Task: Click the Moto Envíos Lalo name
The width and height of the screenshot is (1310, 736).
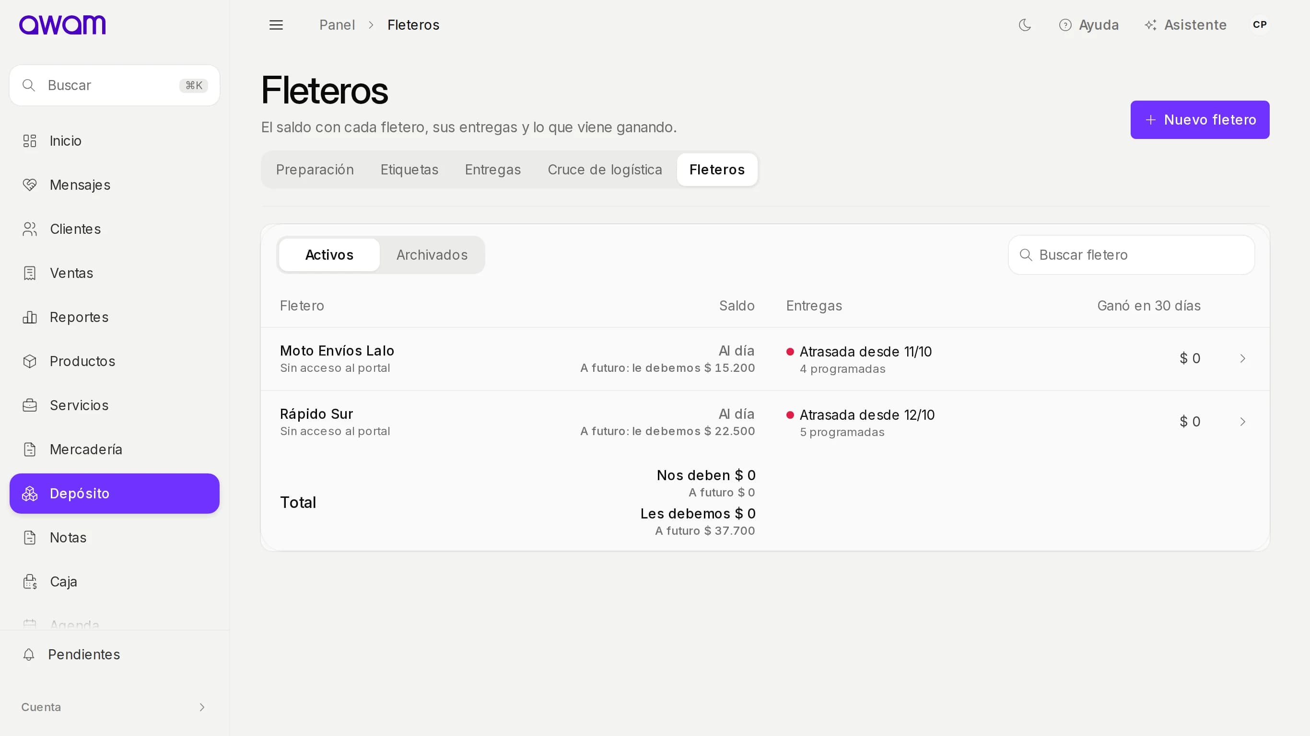Action: [x=337, y=351]
